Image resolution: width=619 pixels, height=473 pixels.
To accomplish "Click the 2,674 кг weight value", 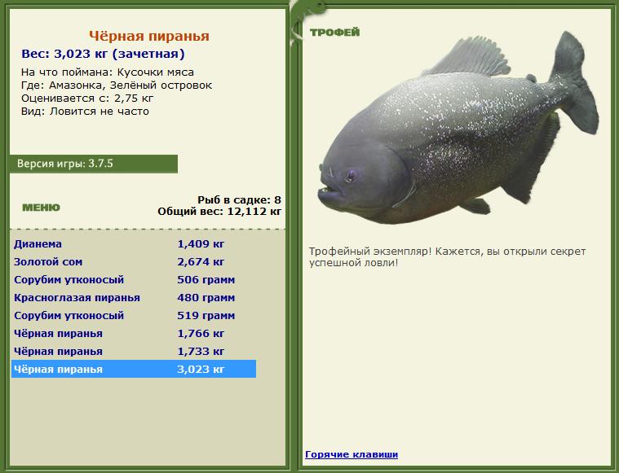I will point(201,261).
